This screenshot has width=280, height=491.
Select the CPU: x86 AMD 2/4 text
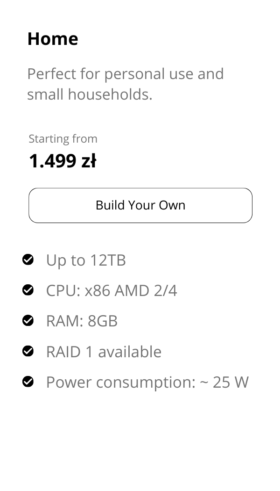pos(112,291)
